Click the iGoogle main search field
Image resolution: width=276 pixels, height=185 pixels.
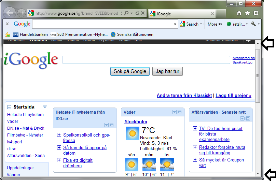click(146, 60)
